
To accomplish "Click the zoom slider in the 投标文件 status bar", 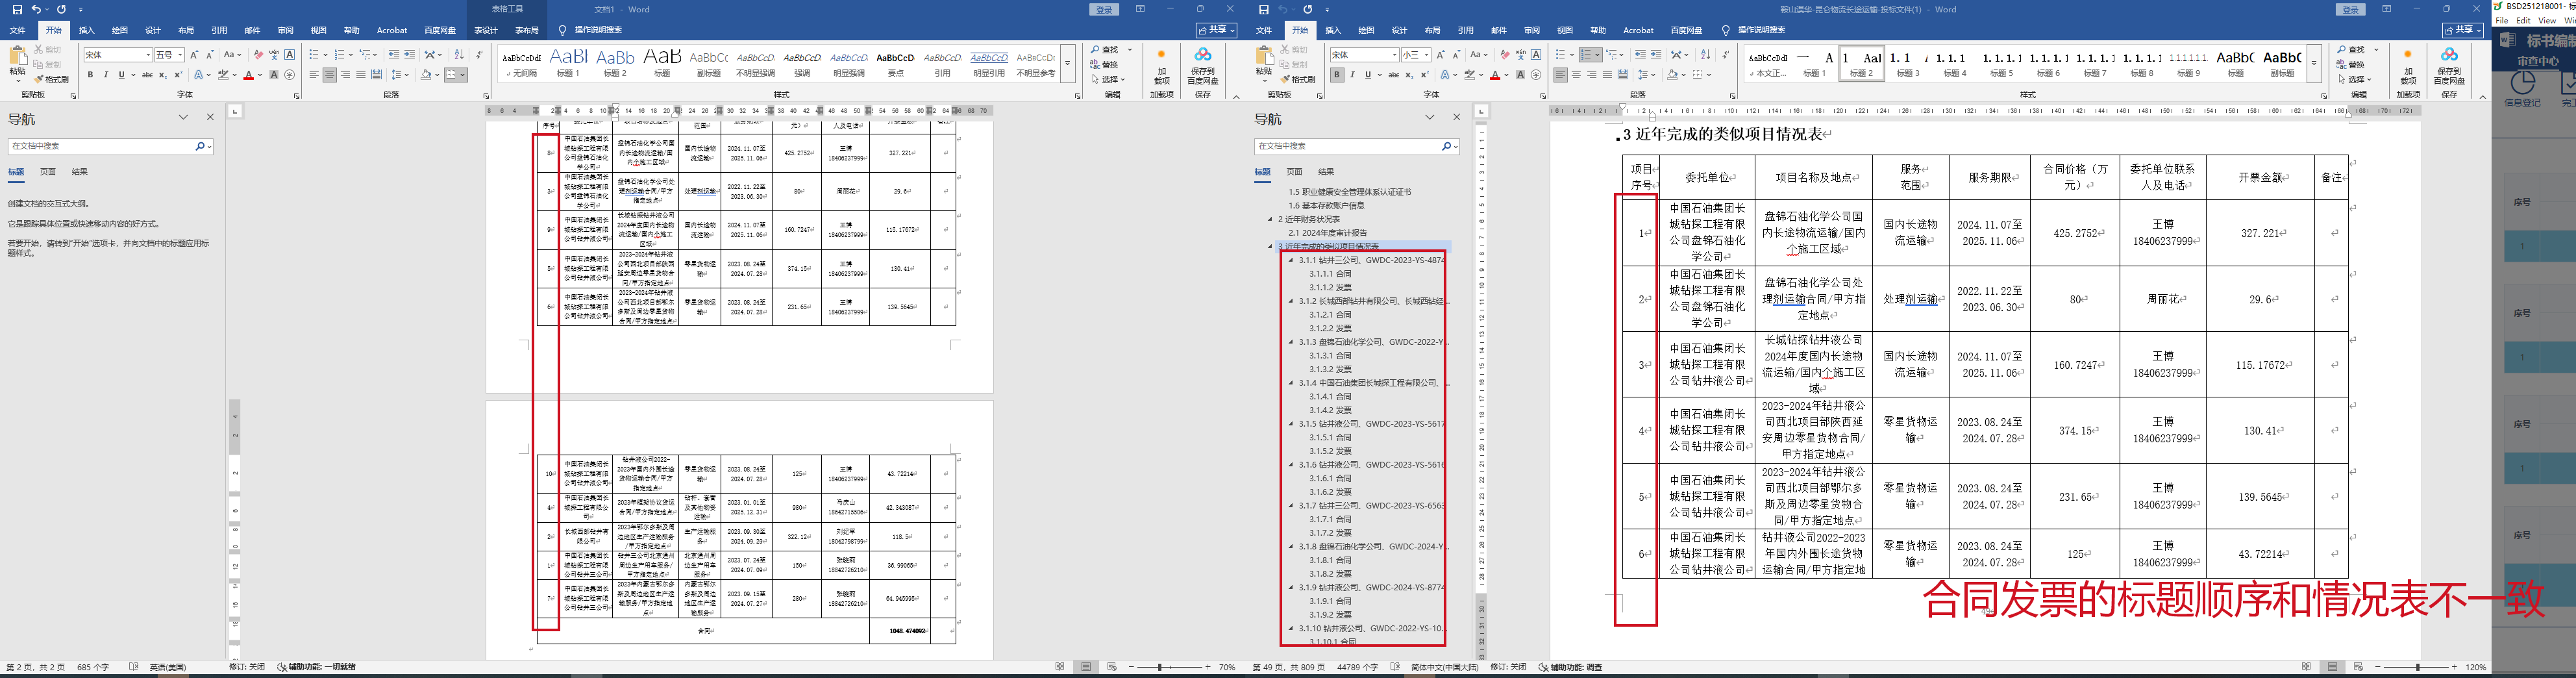I will pos(2417,667).
